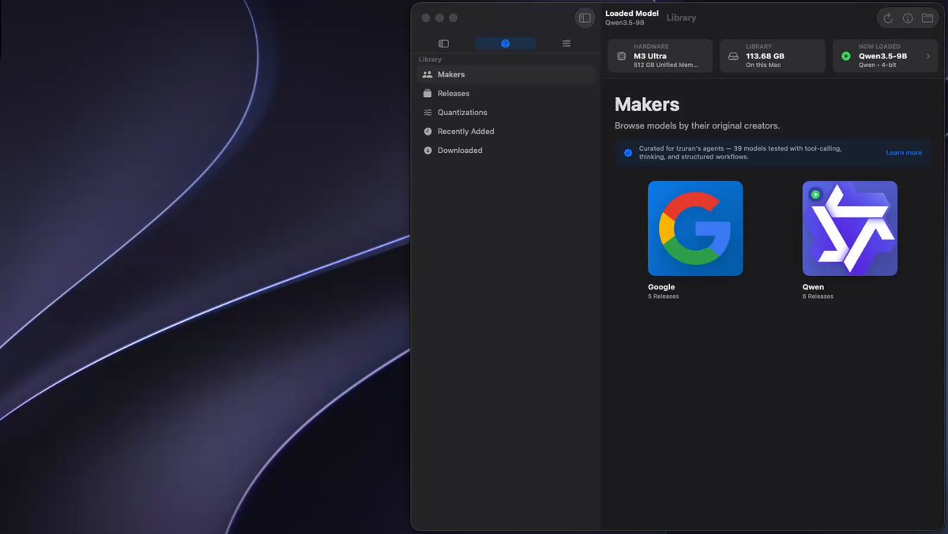Select the sidebar panel layout tab
The image size is (948, 534).
(x=444, y=43)
